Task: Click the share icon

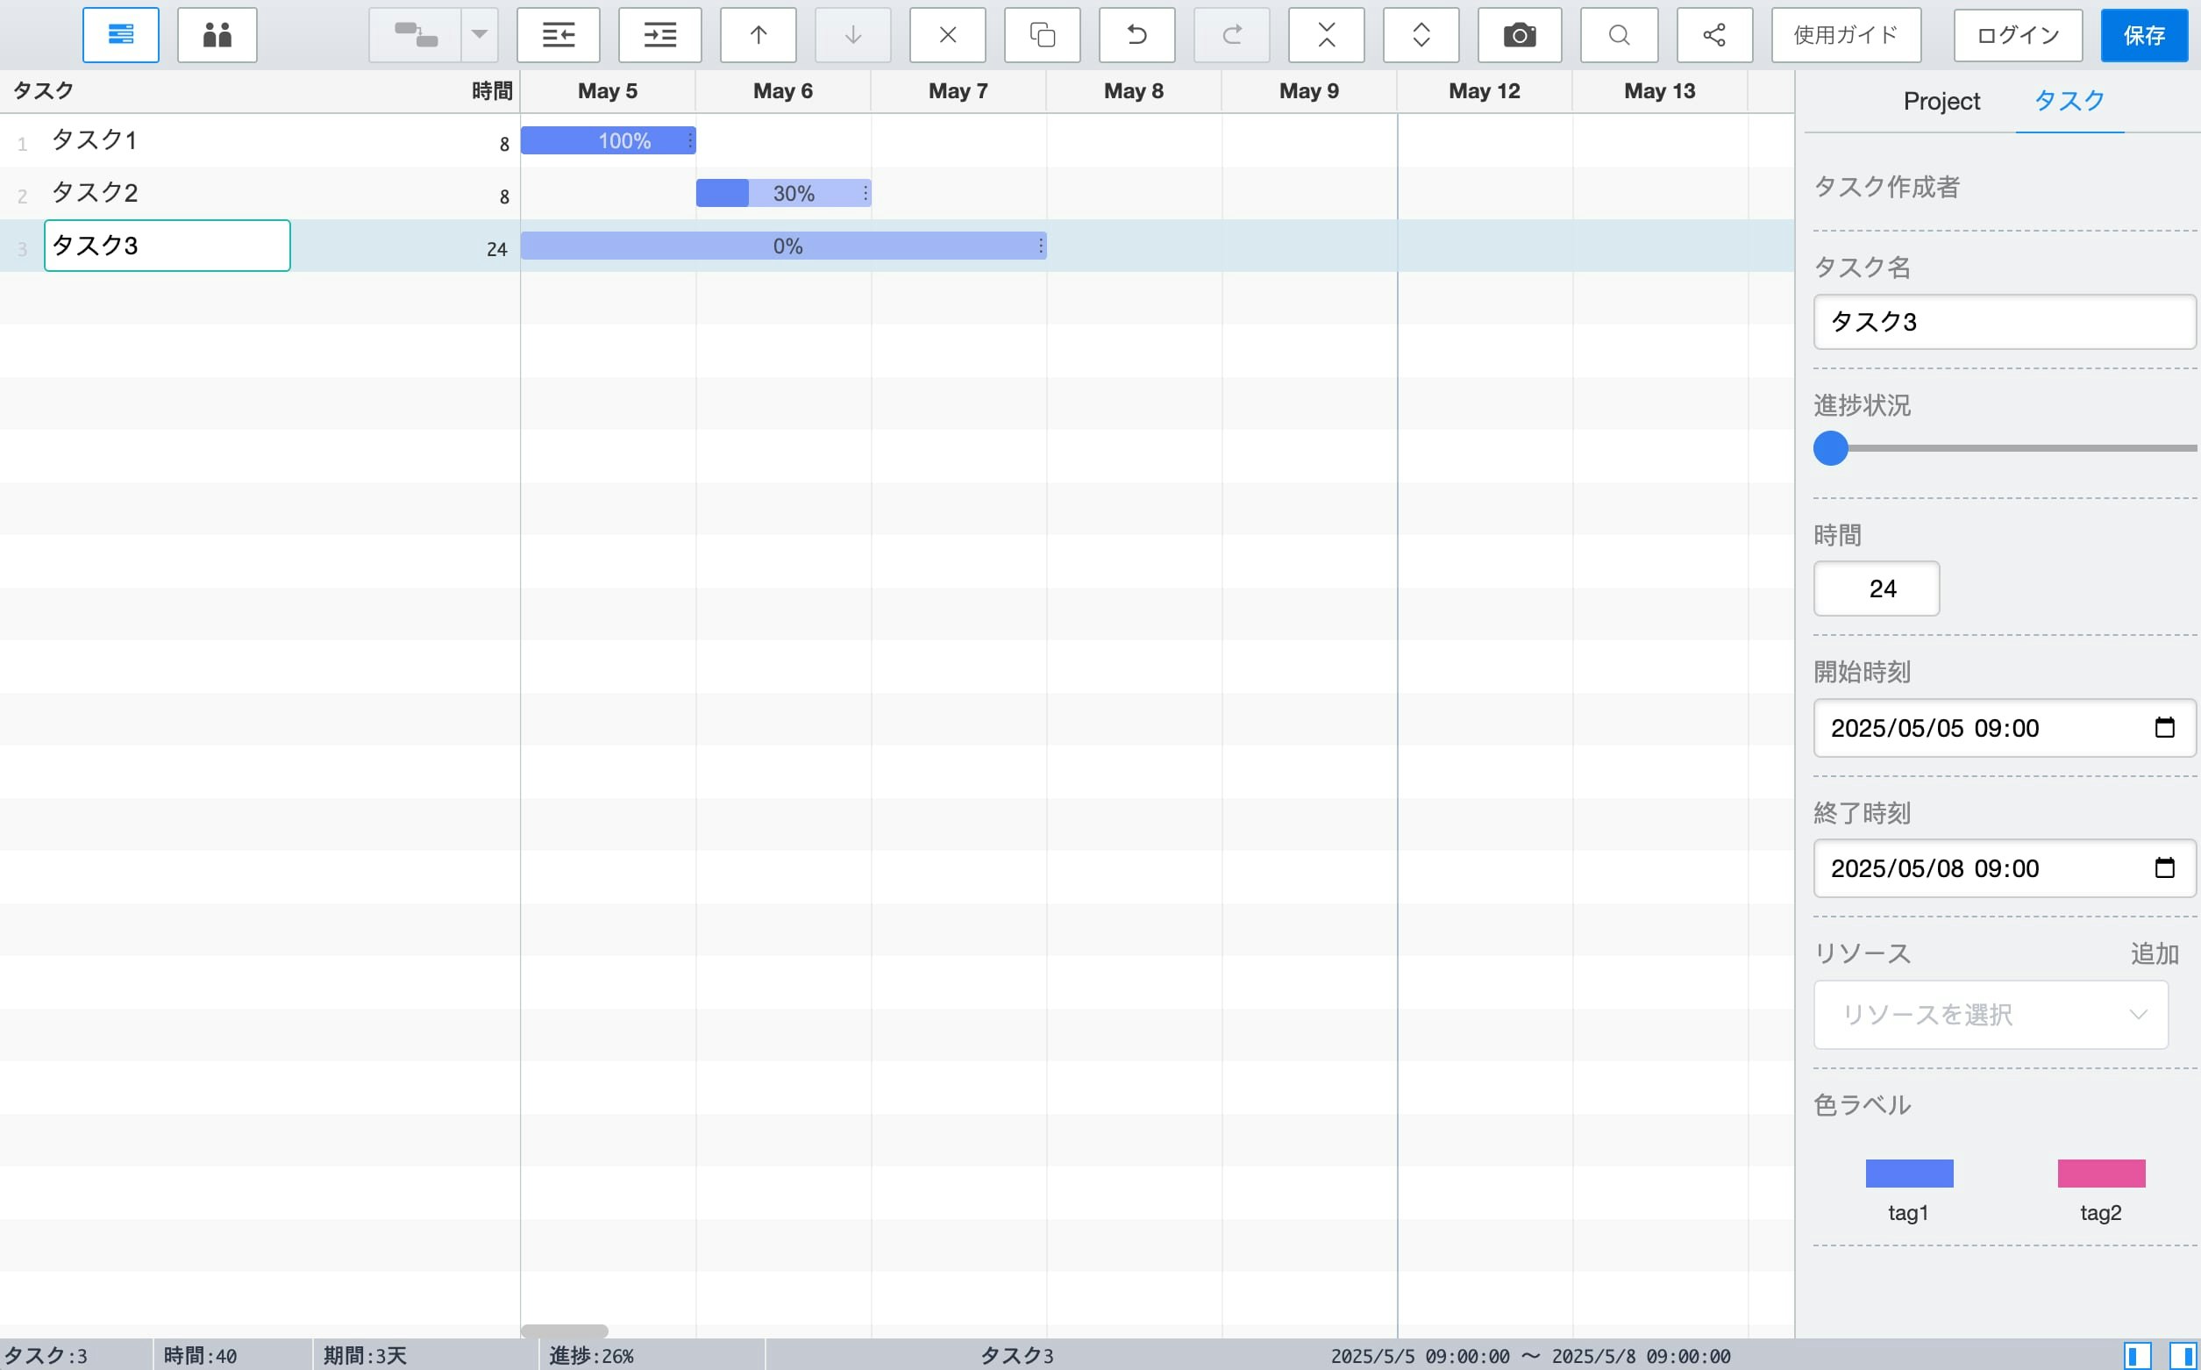Action: point(1713,35)
